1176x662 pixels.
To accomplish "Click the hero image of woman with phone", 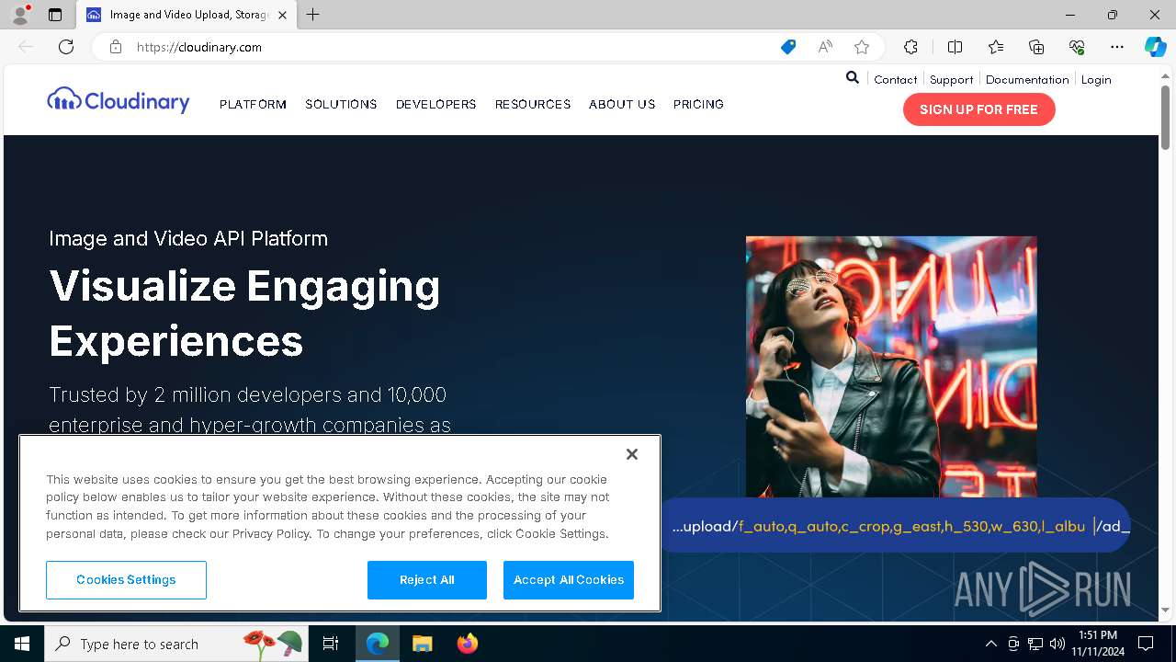I will [891, 367].
